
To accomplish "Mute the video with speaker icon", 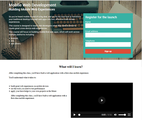I will tap(115, 115).
